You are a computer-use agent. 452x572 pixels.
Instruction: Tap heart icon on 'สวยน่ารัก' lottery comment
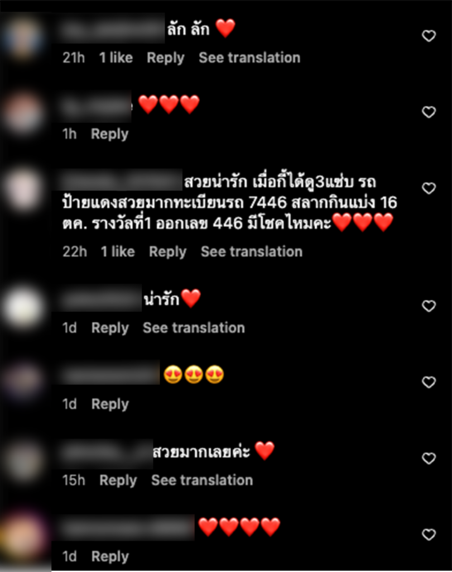click(429, 188)
